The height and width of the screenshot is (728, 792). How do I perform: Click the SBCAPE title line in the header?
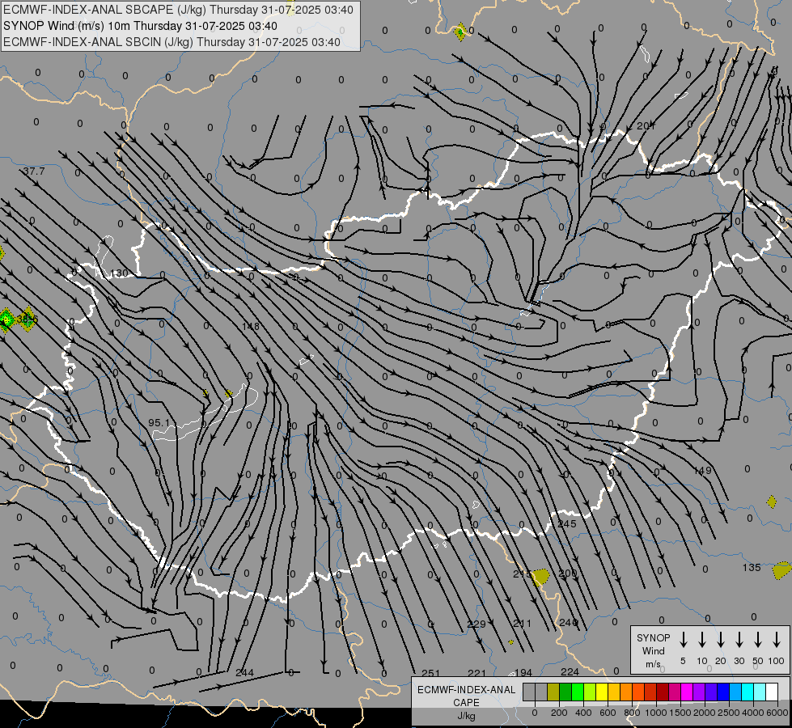tap(178, 10)
